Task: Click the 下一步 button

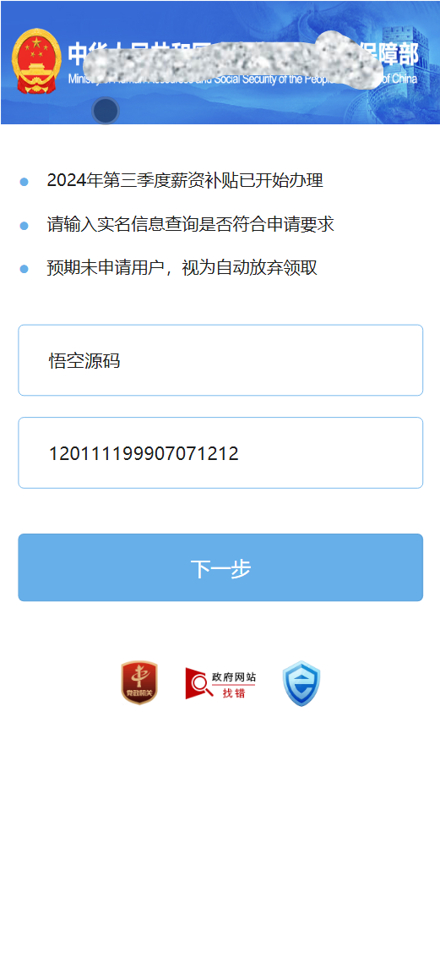Action: [220, 567]
